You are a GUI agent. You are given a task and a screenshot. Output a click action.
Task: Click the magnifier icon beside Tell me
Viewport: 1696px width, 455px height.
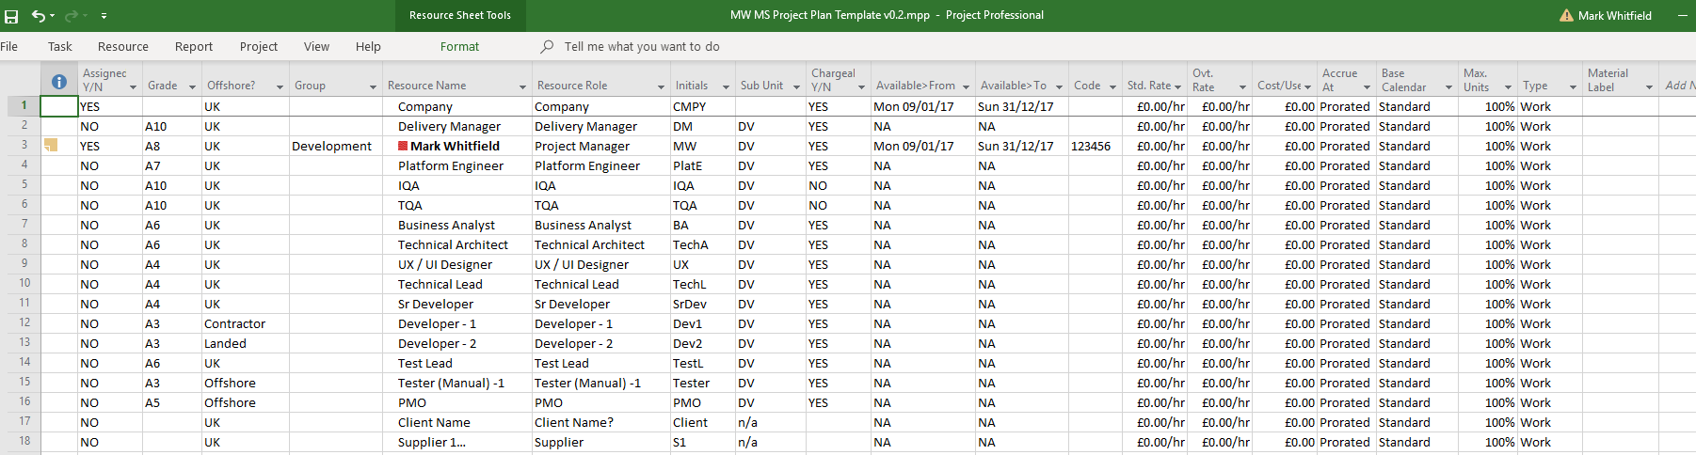click(x=547, y=46)
